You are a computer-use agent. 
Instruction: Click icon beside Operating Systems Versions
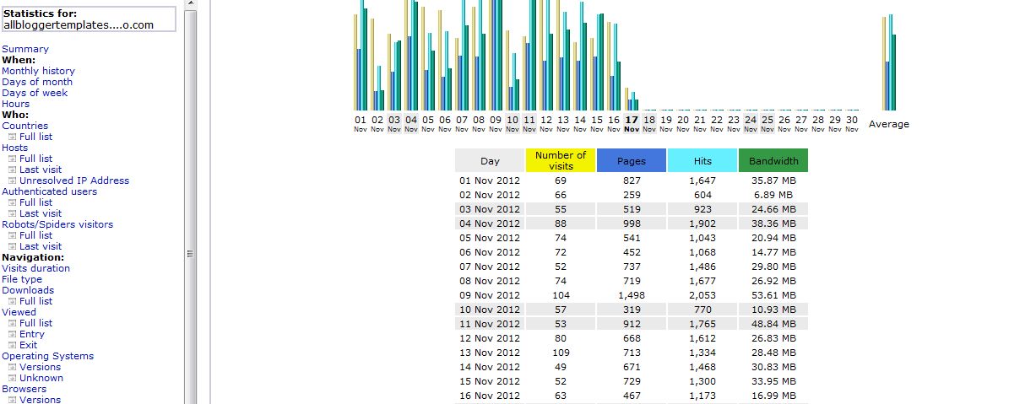13,367
